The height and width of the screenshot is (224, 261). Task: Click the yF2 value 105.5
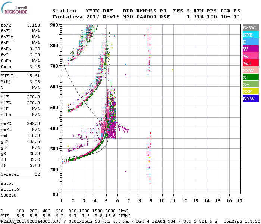pos(33,141)
